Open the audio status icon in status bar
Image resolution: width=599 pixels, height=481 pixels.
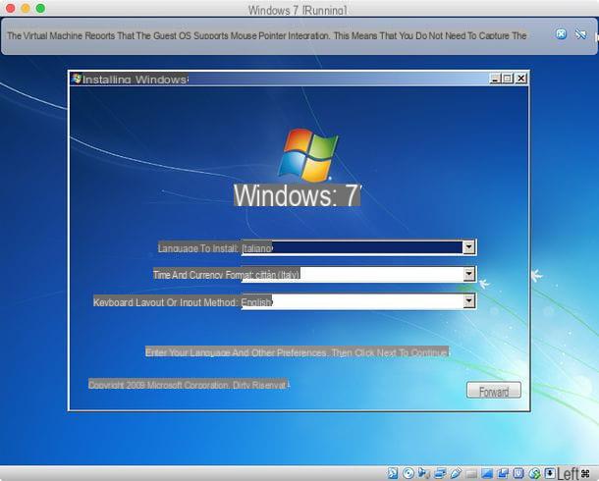424,474
